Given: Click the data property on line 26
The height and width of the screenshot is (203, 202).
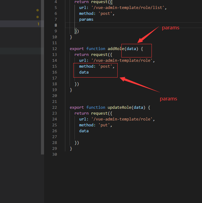Looking at the screenshot, I should pyautogui.click(x=84, y=131).
